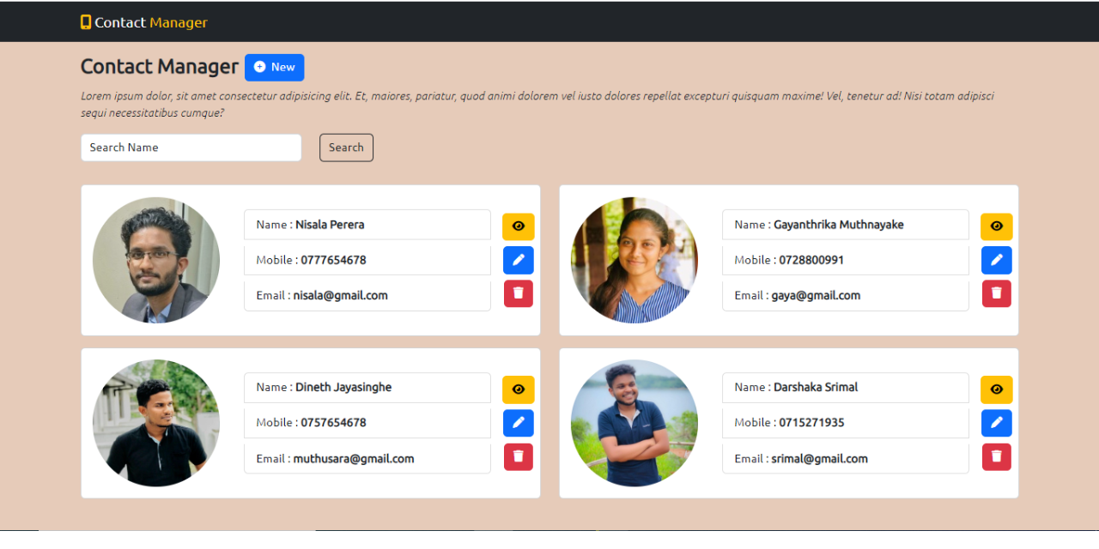Select Nisala Perera's profile photo

(156, 260)
